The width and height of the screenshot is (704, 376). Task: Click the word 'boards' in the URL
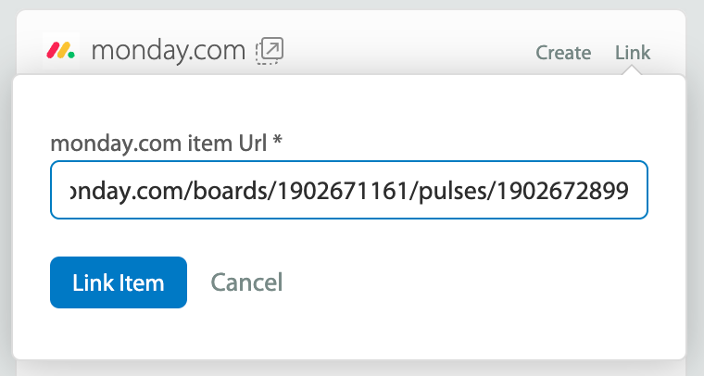232,191
